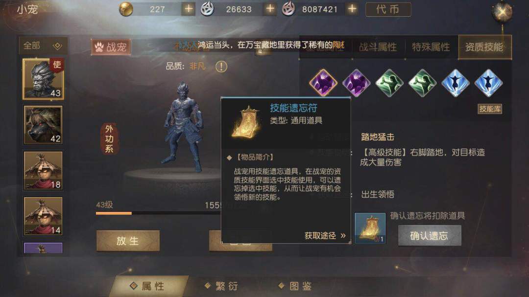Viewport: 529px width, 297px height.
Task: Select the first blue skill icon
Action: click(456, 83)
